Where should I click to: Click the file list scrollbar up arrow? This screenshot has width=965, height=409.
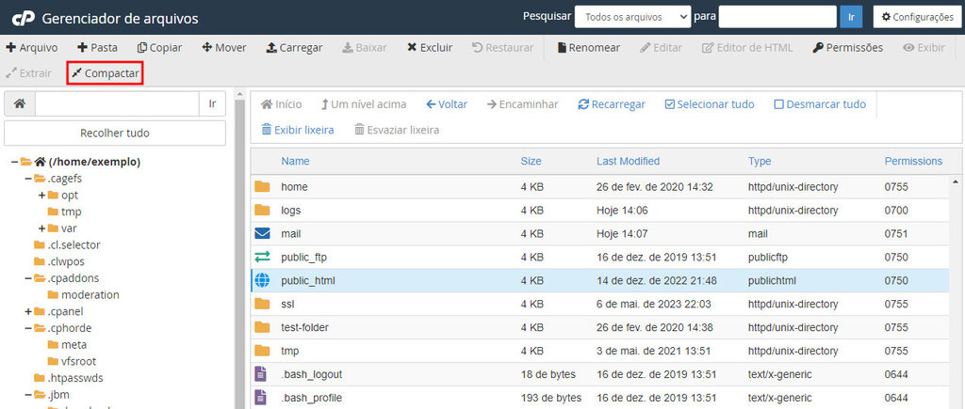(956, 181)
